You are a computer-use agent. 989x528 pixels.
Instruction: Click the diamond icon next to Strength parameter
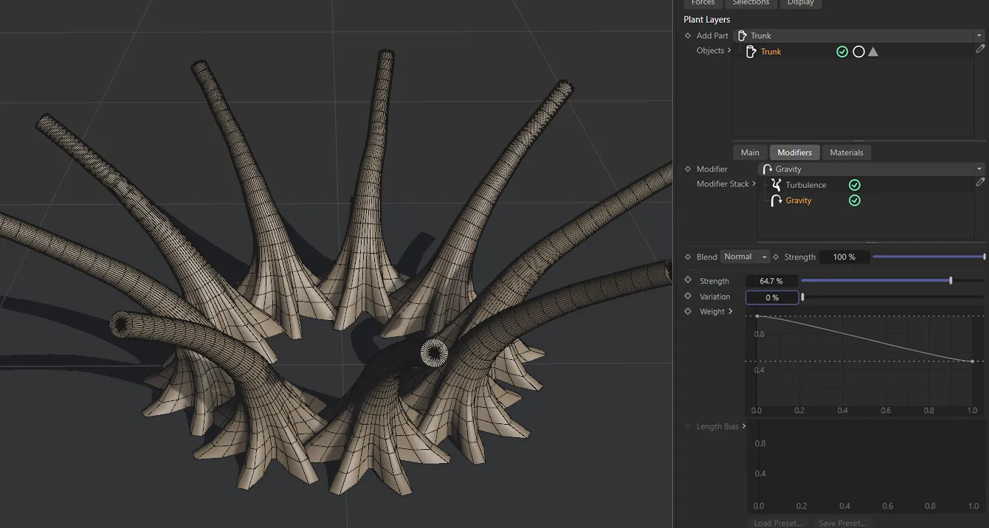688,280
